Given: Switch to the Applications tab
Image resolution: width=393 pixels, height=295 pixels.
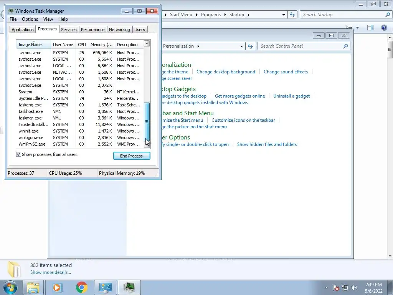Looking at the screenshot, I should (23, 30).
